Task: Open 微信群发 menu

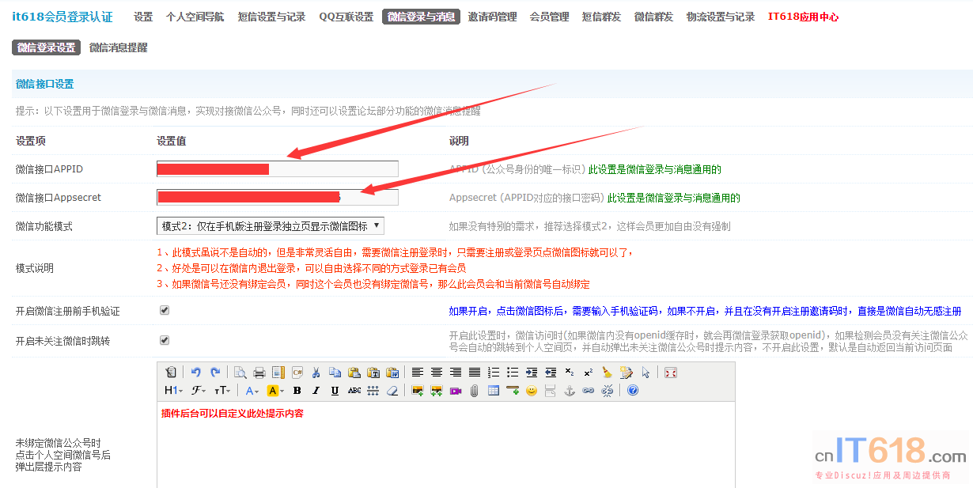Action: [x=653, y=17]
